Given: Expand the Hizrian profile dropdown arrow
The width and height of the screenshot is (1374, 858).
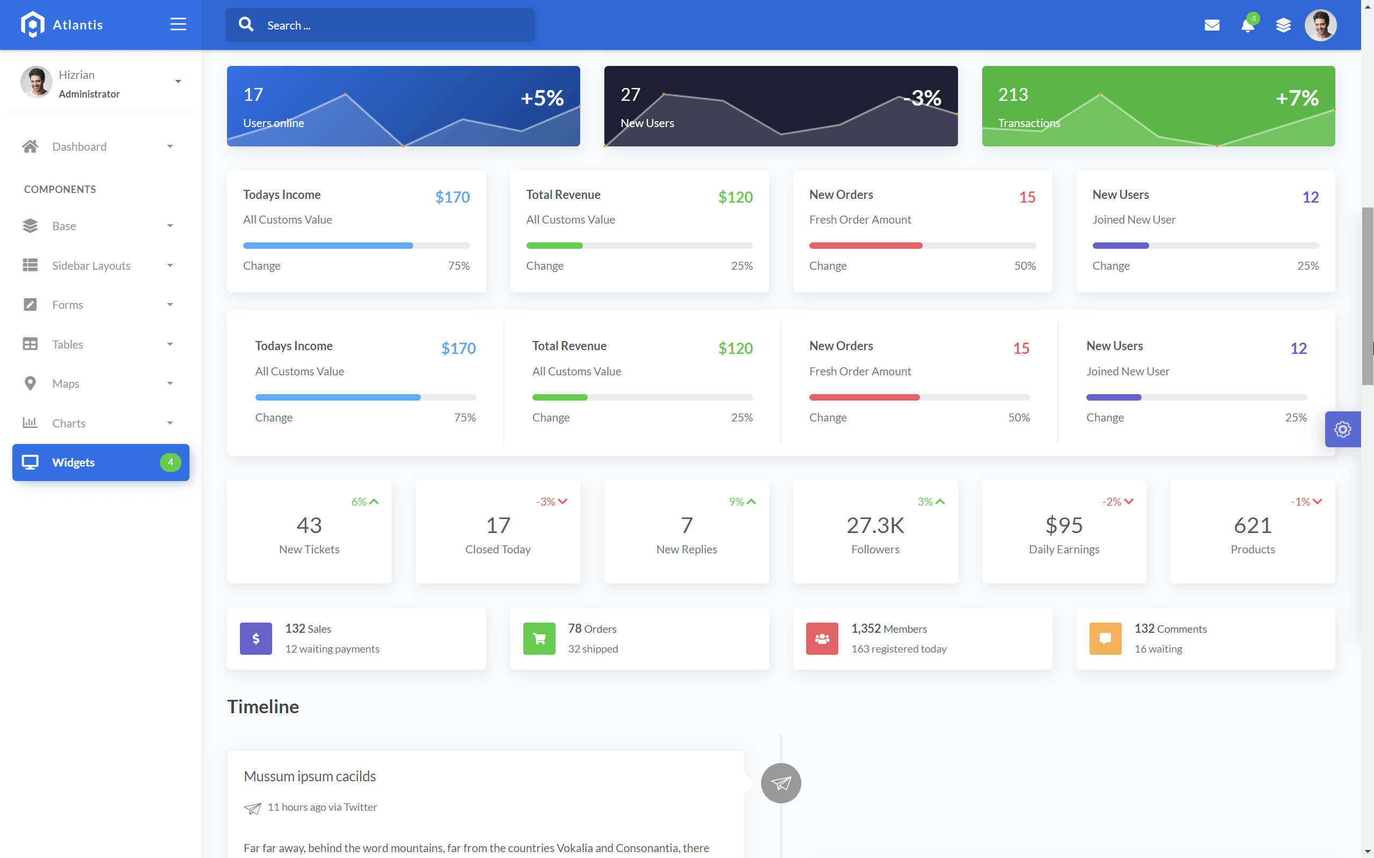Looking at the screenshot, I should pyautogui.click(x=178, y=80).
